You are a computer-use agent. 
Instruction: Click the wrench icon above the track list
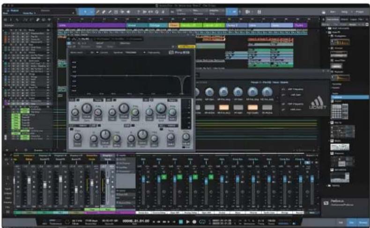[17, 20]
